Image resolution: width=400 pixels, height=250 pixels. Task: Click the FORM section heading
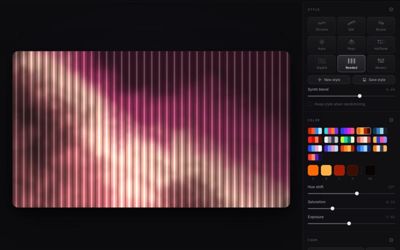click(313, 240)
